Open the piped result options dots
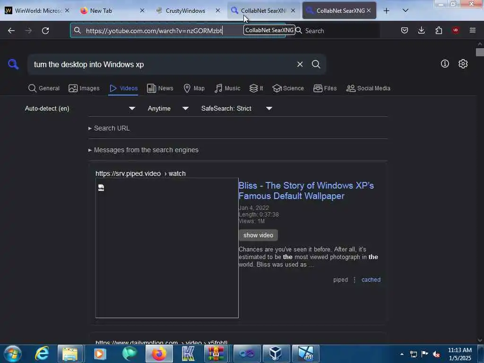Screen dimensions: 484x363 coord(354,280)
